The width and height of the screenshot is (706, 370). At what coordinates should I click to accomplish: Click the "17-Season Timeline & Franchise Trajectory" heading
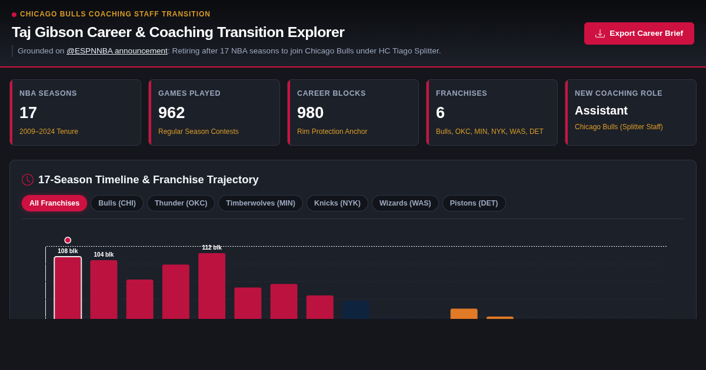(148, 180)
